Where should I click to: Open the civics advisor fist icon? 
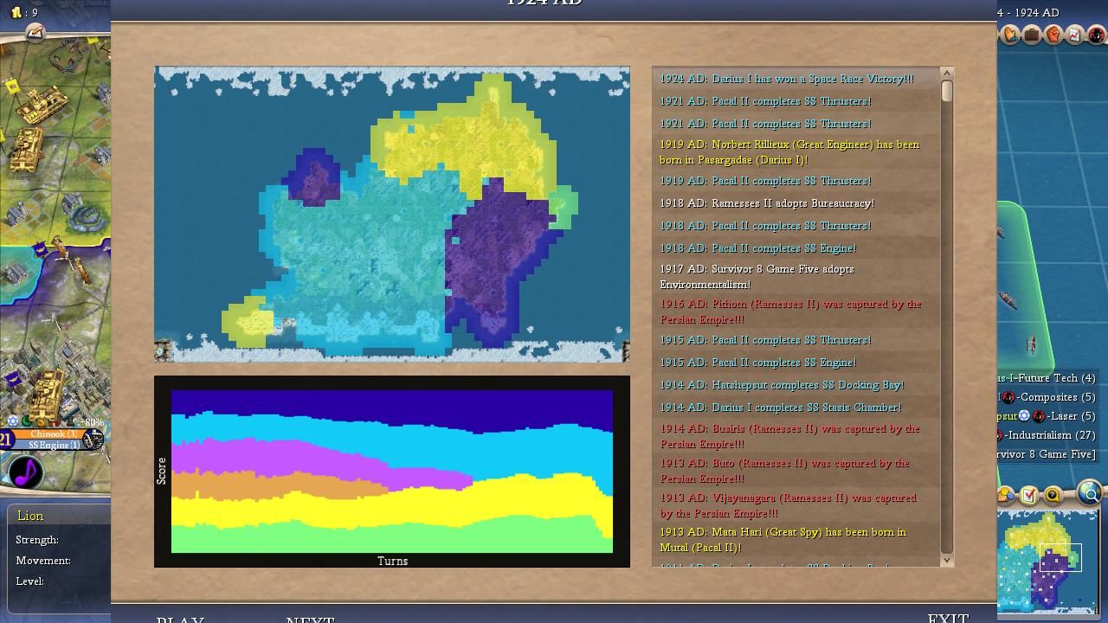pyautogui.click(x=1053, y=35)
